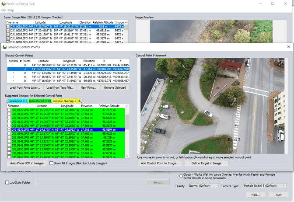The height and width of the screenshot is (202, 294).
Task: Check the DJI_0147.JPG suggested image checkbox
Action: (9, 137)
